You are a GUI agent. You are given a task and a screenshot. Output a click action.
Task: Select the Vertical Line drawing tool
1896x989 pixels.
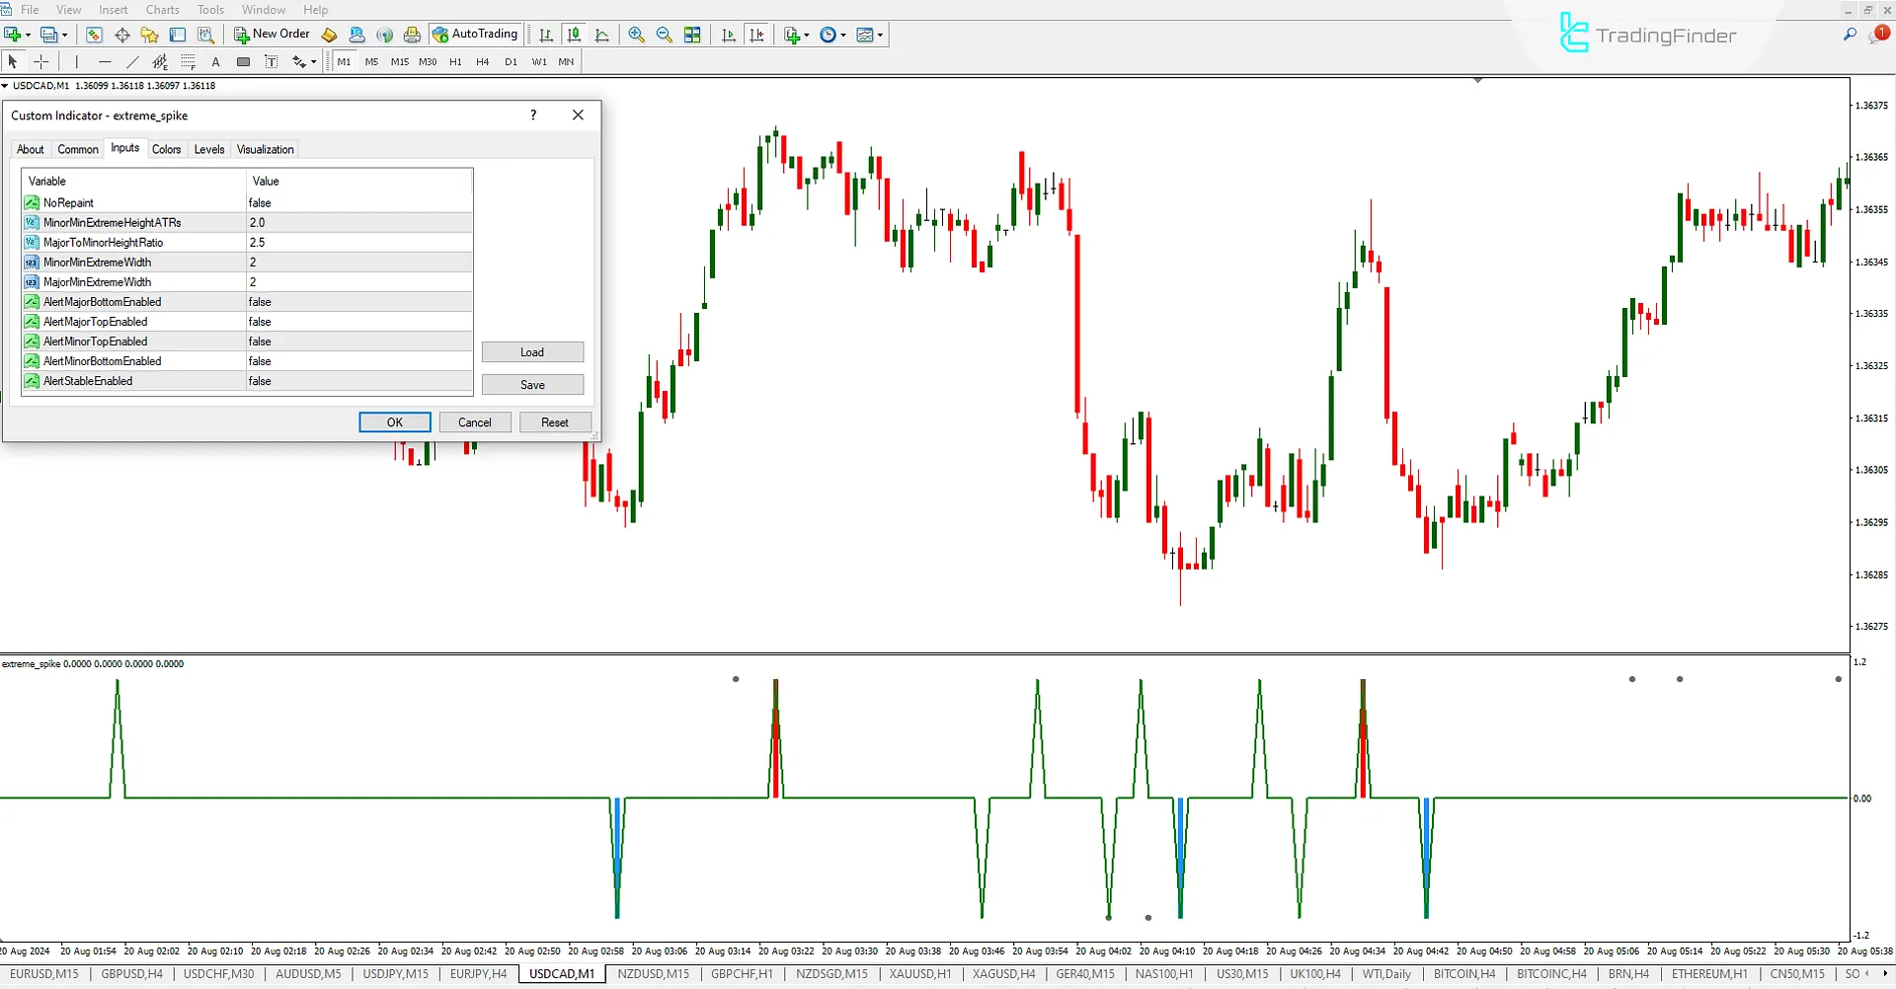point(76,61)
